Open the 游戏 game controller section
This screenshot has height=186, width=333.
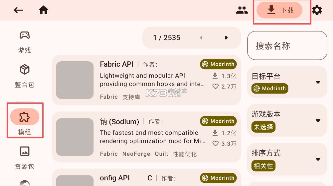[25, 35]
